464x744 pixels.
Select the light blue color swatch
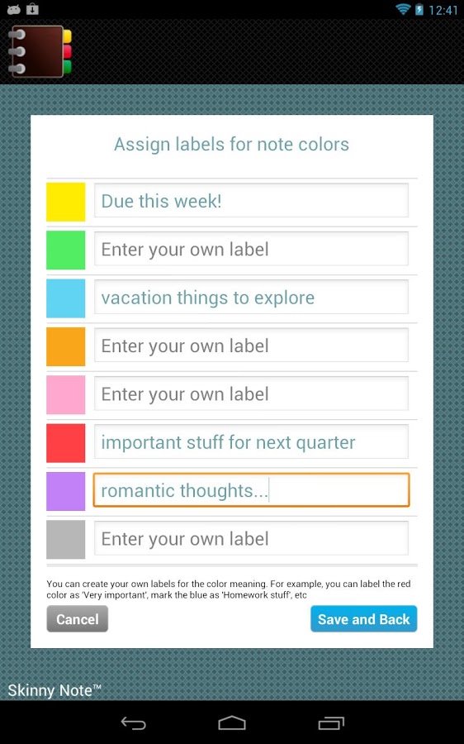(66, 298)
